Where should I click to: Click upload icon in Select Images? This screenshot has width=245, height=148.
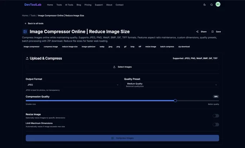(x=114, y=67)
